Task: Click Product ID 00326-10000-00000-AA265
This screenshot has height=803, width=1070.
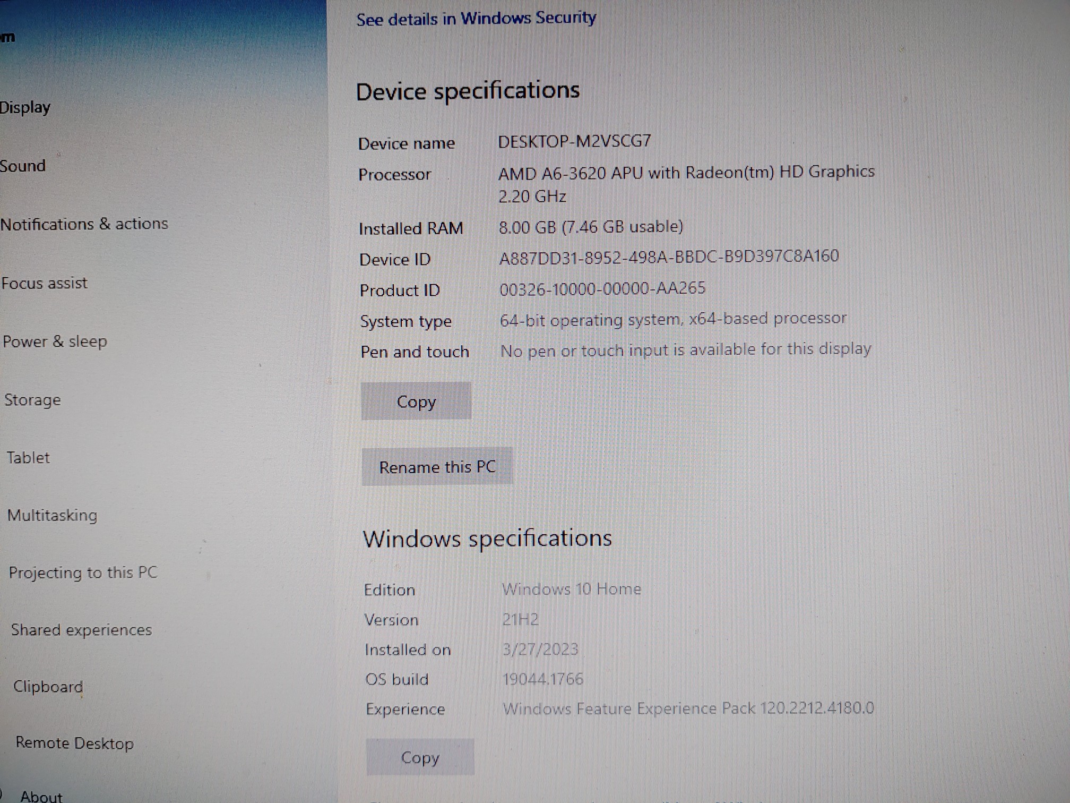Action: coord(602,288)
